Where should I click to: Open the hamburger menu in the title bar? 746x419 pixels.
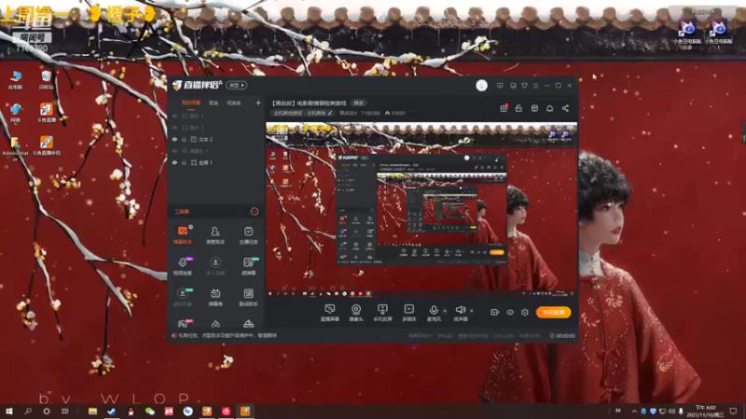535,86
